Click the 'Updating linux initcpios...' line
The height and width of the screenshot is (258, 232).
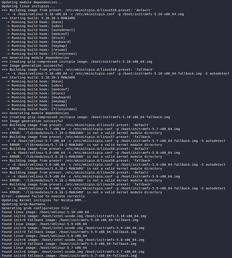point(28,6)
